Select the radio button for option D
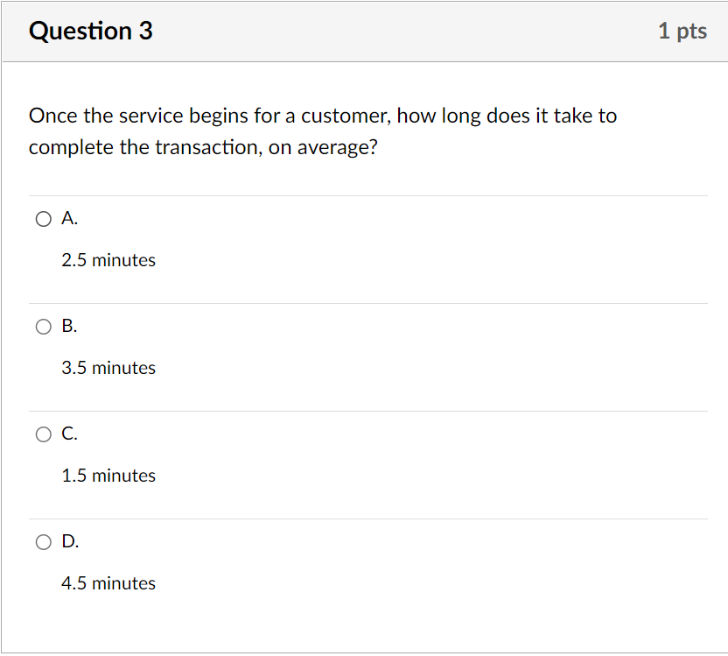Image resolution: width=728 pixels, height=656 pixels. tap(43, 542)
